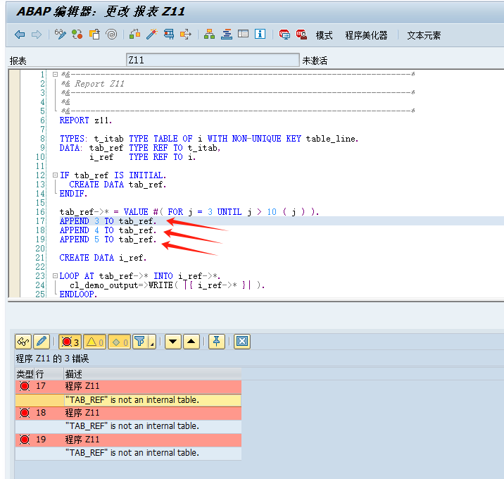Viewport: 504px width, 479px height.
Task: Click the 程序美化器 pretty printer button
Action: point(366,35)
